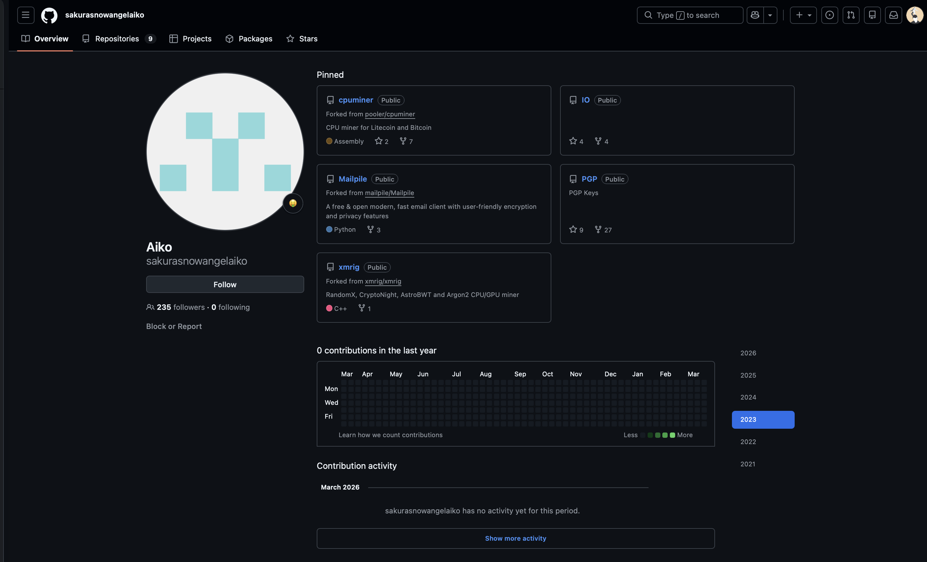Select the 2024 contribution year
The width and height of the screenshot is (927, 562).
[748, 397]
